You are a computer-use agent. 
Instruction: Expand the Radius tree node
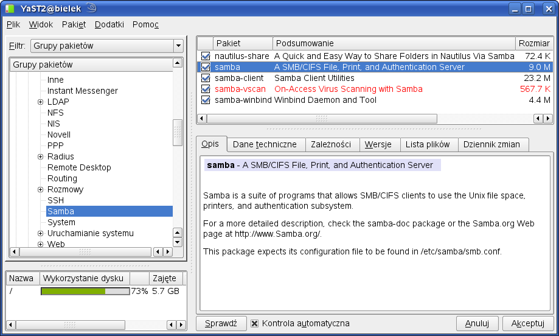click(41, 156)
